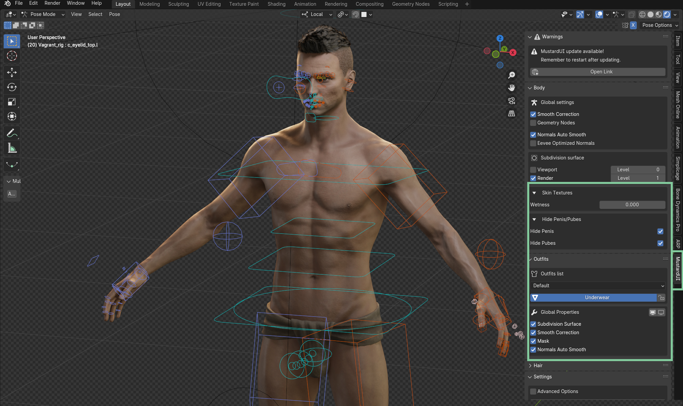Viewport: 683px width, 406px height.
Task: Toggle camera view icon in viewport
Action: 512,101
